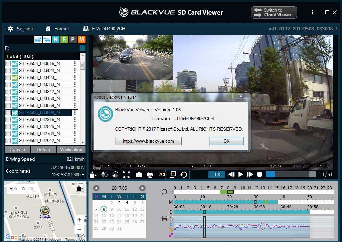Filter by front camera icon
The width and height of the screenshot is (342, 242).
38,39
